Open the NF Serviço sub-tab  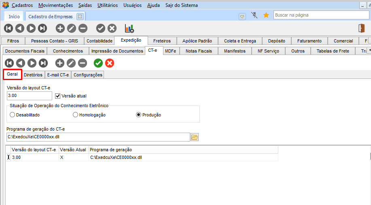[x=268, y=51]
